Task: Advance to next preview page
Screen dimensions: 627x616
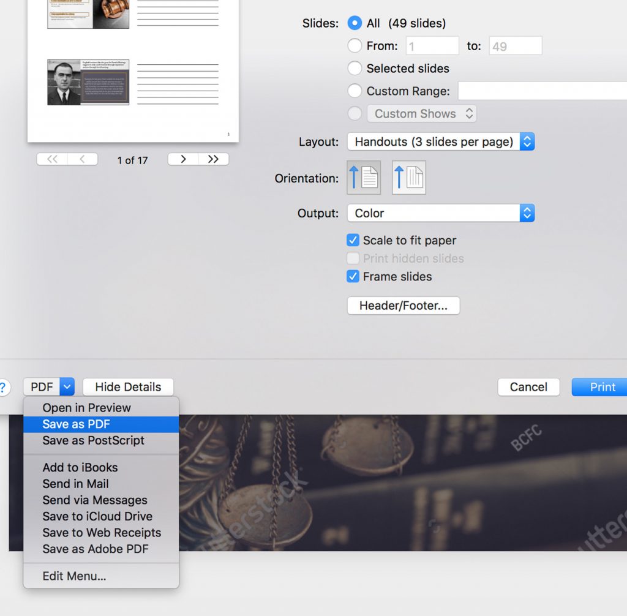Action: (183, 159)
